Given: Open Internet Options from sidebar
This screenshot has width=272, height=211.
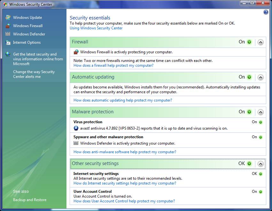Looking at the screenshot, I should (27, 42).
